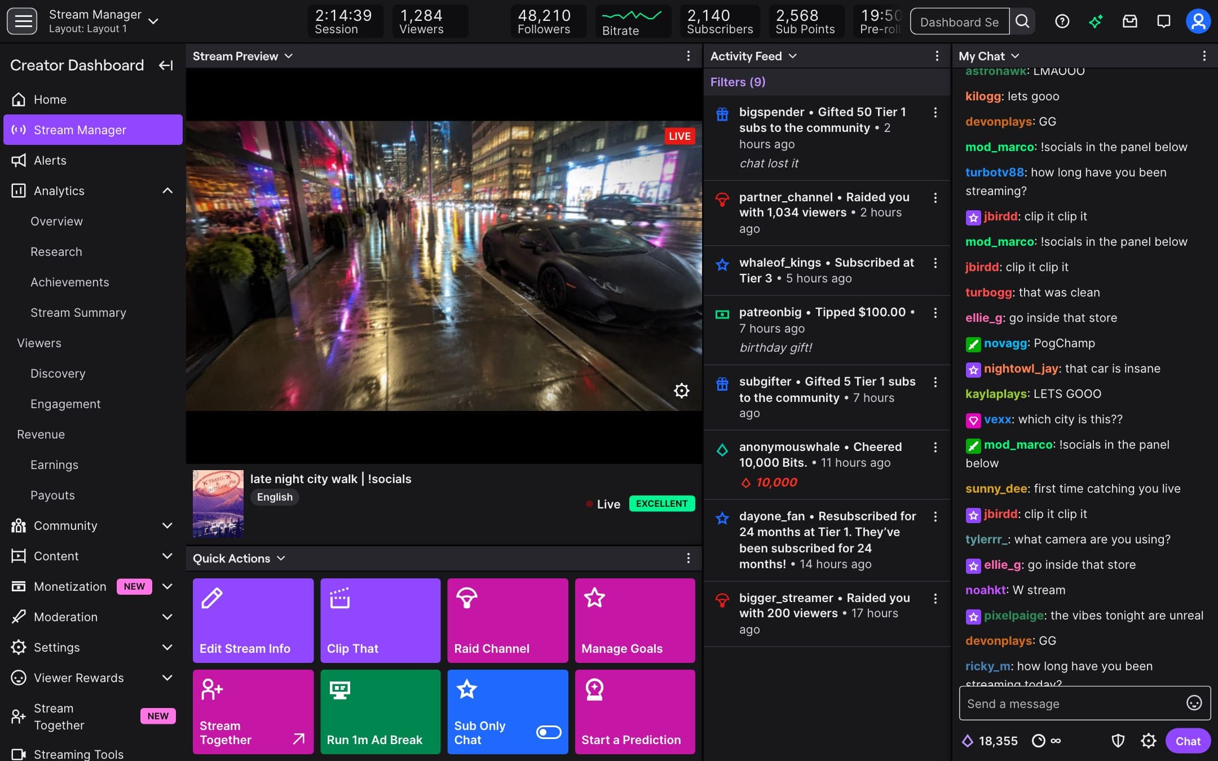Open the help question mark icon
Viewport: 1218px width, 761px height.
(x=1062, y=21)
